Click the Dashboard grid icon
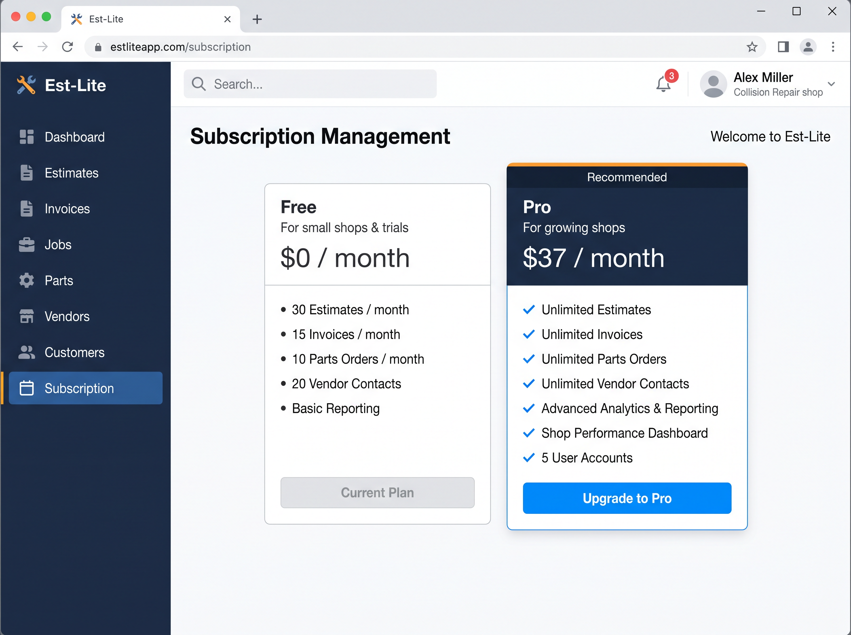 click(x=27, y=137)
